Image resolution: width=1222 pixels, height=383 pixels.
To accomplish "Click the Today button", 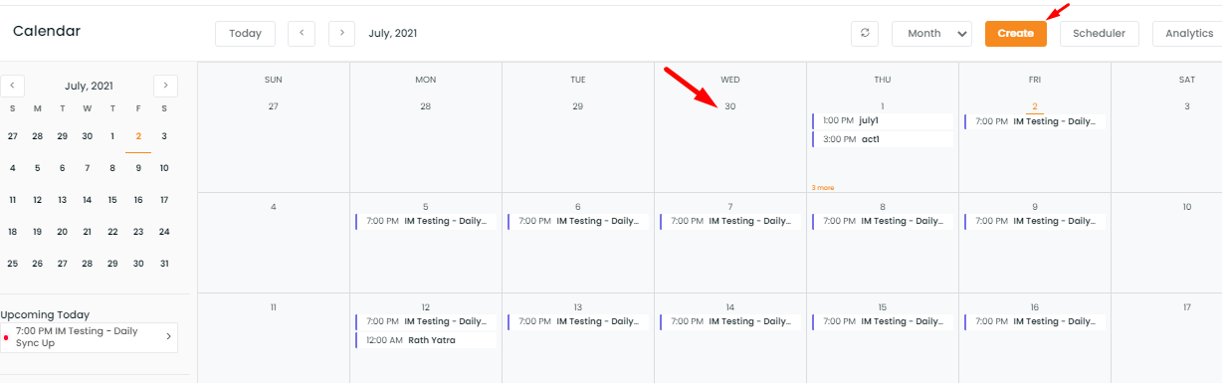I will (x=245, y=33).
